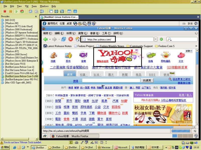Viewport: 201px width, 150px height.
Task: Select [Mac-OSX-Tiger-x86_IMG] in Favorites
Action: tap(18, 82)
